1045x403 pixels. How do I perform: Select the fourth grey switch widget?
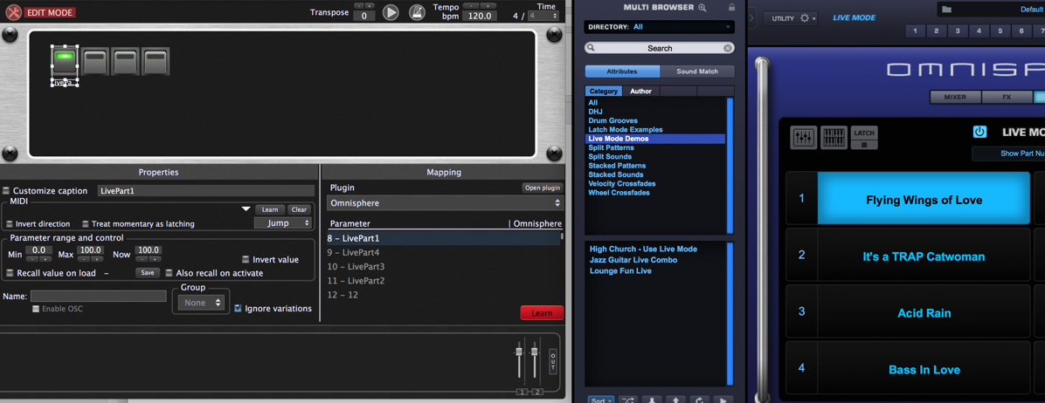coord(156,60)
